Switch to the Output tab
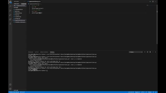 (37, 52)
